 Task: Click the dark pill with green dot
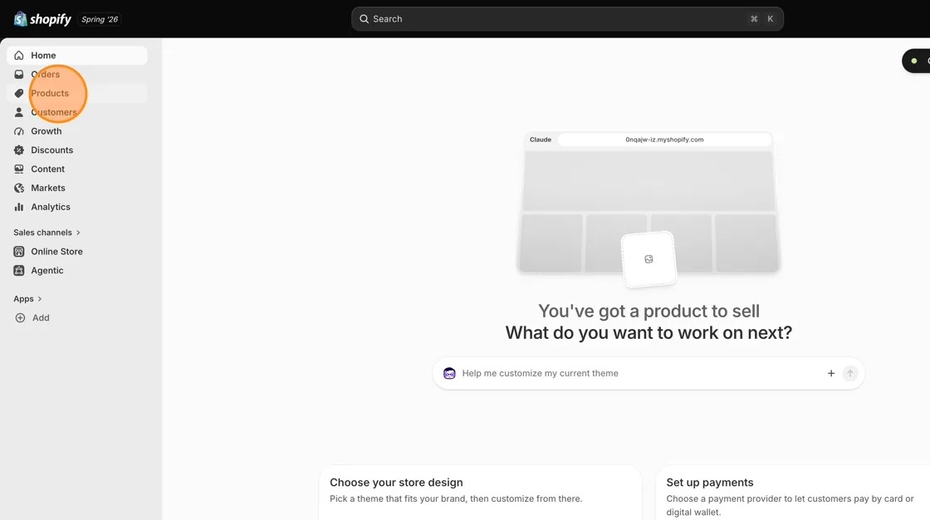click(x=917, y=61)
